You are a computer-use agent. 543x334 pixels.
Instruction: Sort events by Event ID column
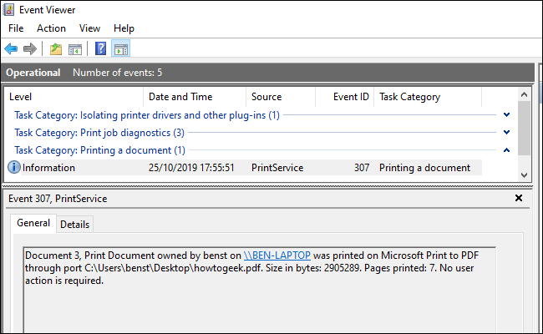351,97
